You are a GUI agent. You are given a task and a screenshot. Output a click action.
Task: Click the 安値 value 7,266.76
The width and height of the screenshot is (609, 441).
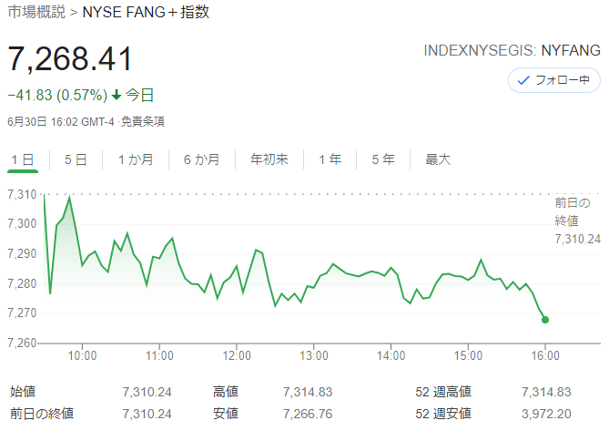(x=308, y=414)
